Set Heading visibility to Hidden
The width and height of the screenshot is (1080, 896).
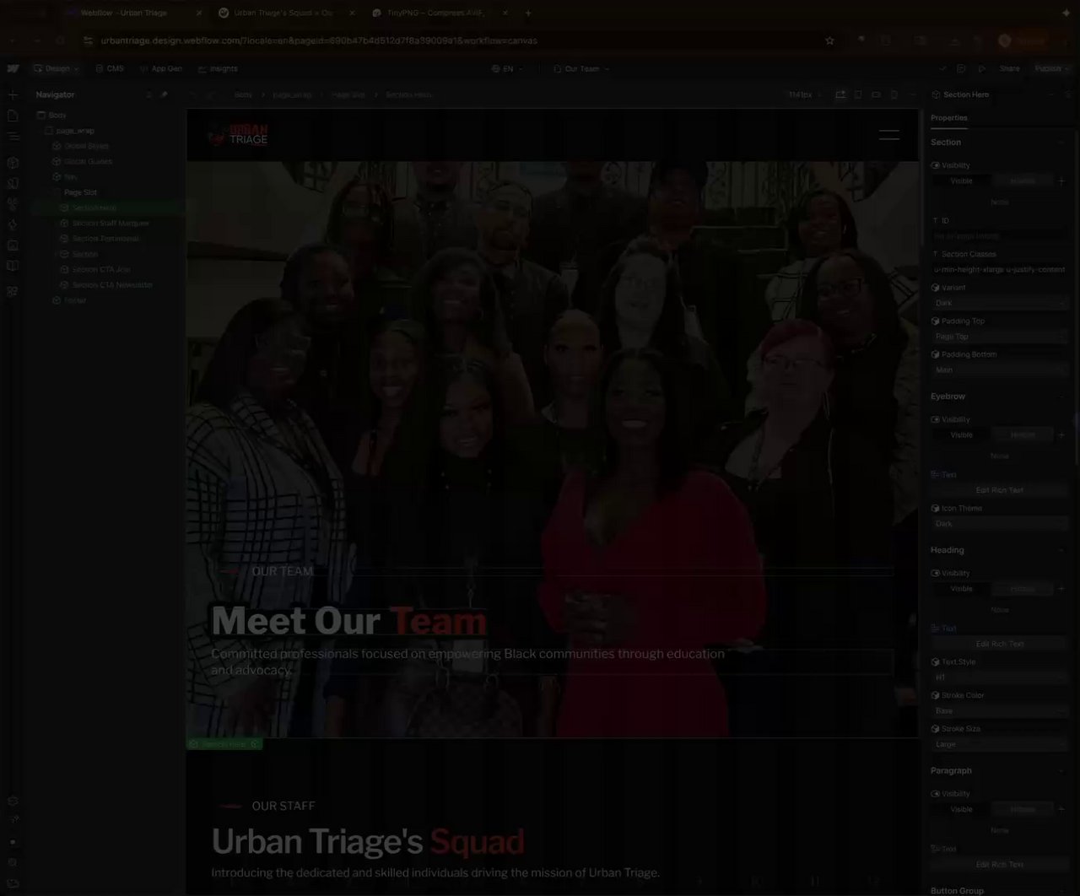(x=1022, y=588)
